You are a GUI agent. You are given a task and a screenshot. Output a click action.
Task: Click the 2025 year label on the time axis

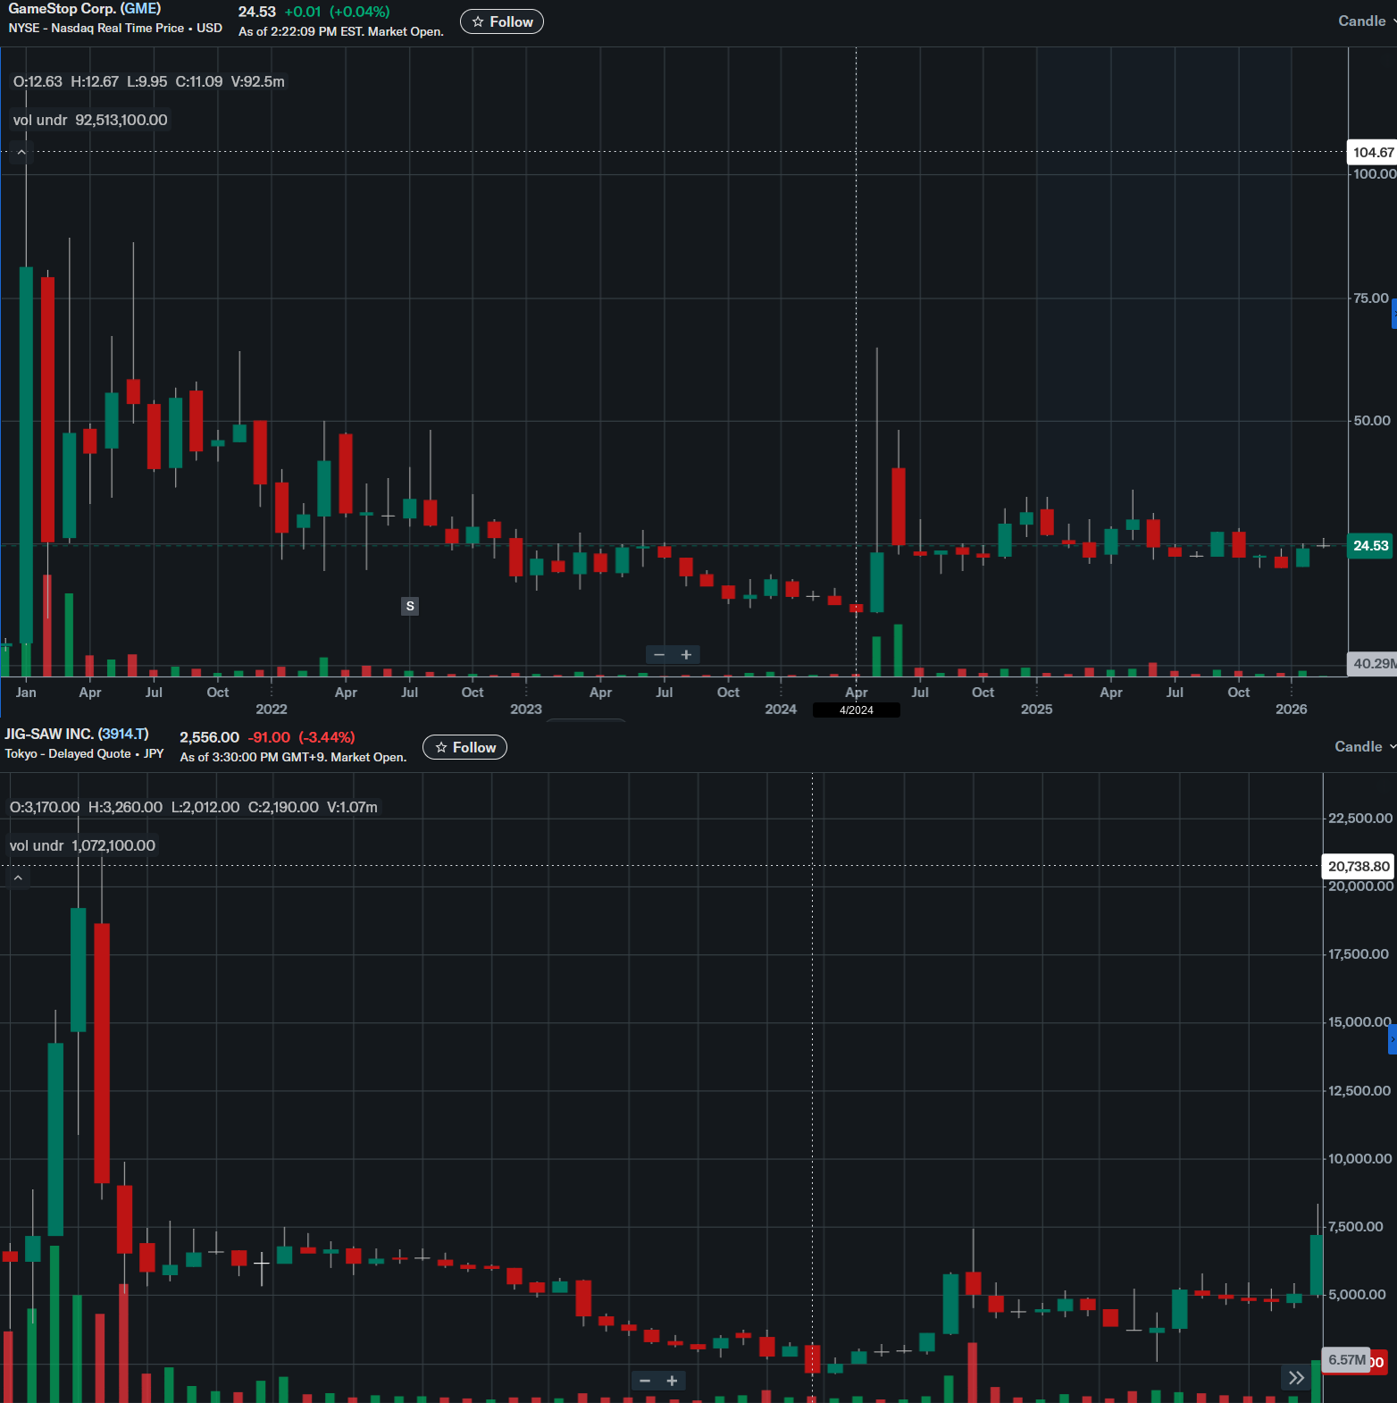coord(1037,710)
